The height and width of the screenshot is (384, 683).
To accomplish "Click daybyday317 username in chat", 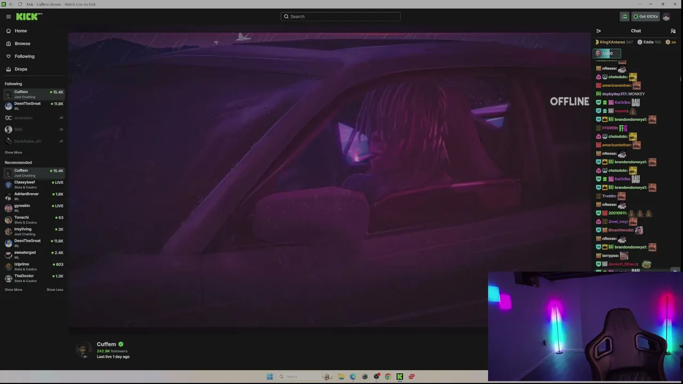I will tap(615, 94).
